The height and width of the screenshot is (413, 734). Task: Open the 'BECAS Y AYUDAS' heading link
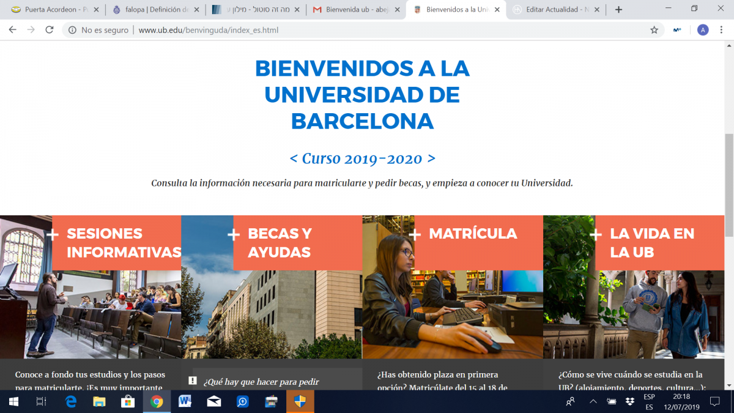tap(280, 243)
